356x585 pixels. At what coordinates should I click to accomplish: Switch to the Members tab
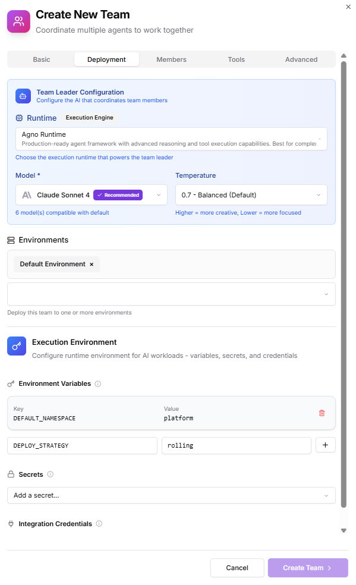tap(171, 59)
